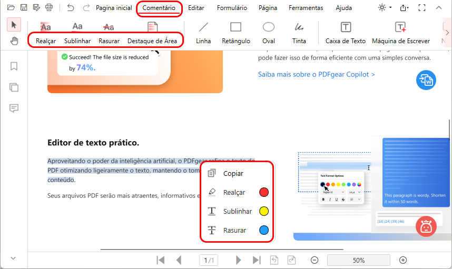Click the Print icon
452x269 pixels.
point(49,7)
